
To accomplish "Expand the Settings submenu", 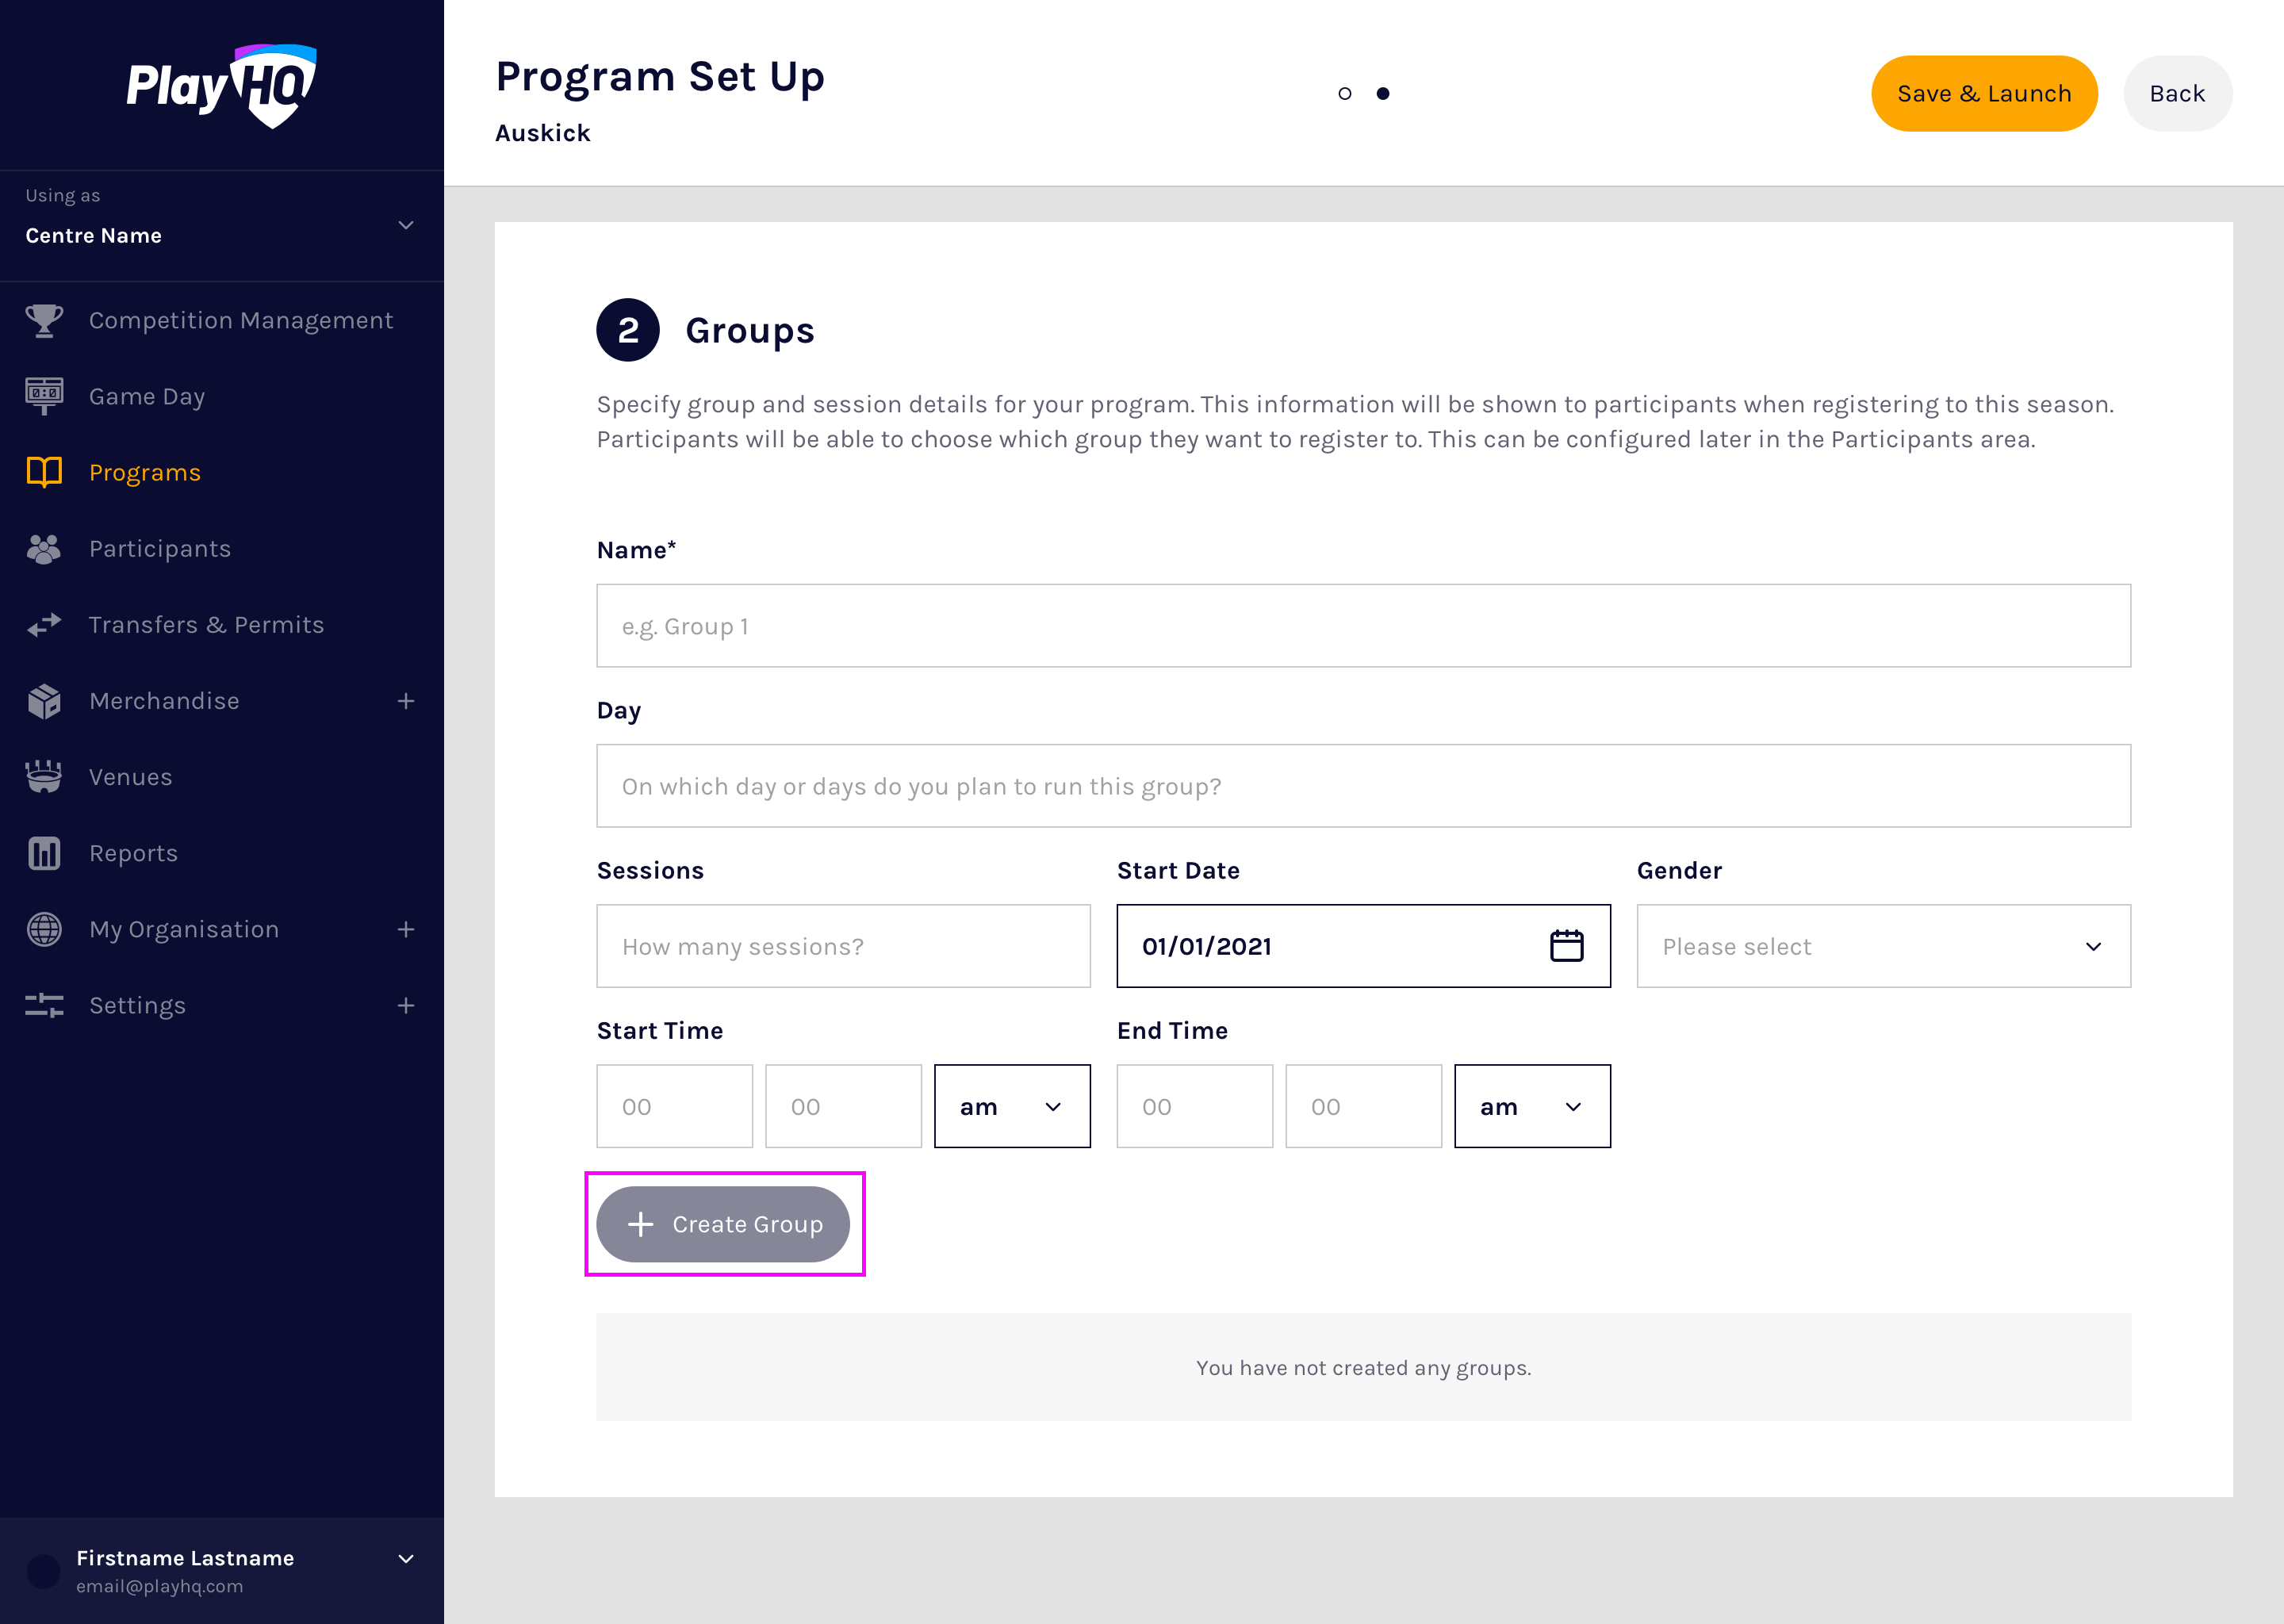I will [406, 1005].
